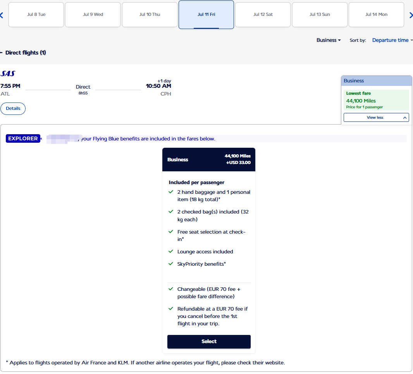Click the 2 checked bag(s) included line

click(x=213, y=216)
